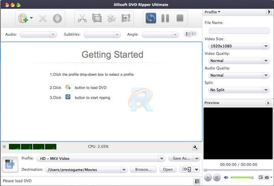The height and width of the screenshot is (186, 274).
Task: Click the Browse... button
Action: pyautogui.click(x=143, y=170)
